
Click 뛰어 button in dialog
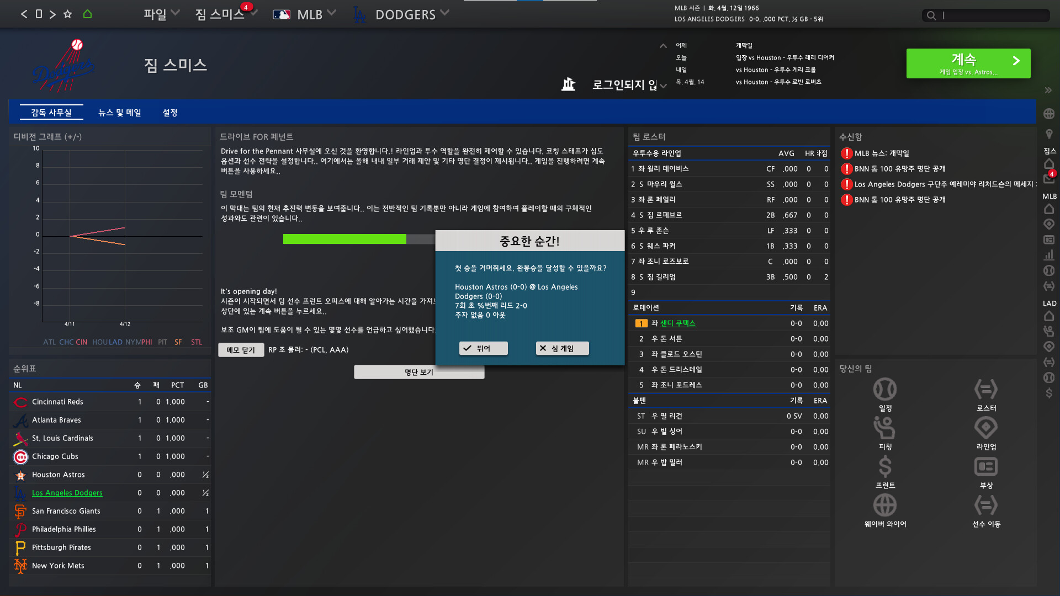[483, 348]
